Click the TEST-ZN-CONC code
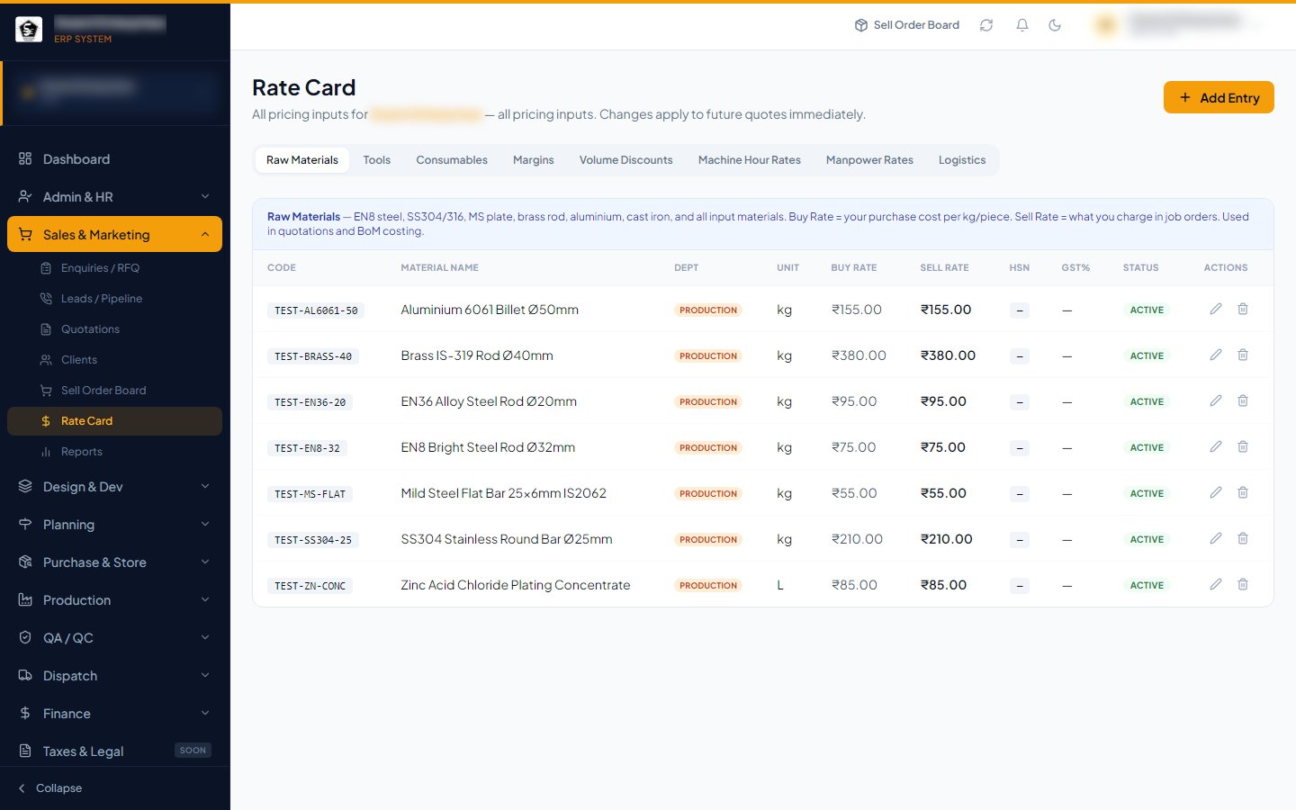Screen dimensions: 1296x810 (310, 586)
